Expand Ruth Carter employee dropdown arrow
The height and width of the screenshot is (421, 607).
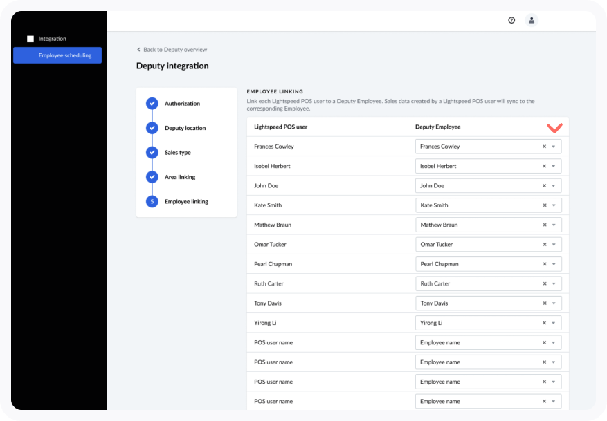(554, 283)
